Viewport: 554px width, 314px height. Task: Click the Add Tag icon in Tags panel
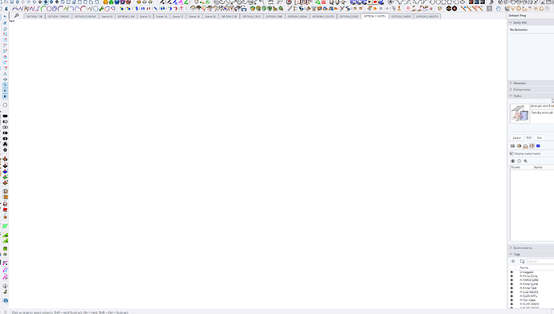point(513,261)
